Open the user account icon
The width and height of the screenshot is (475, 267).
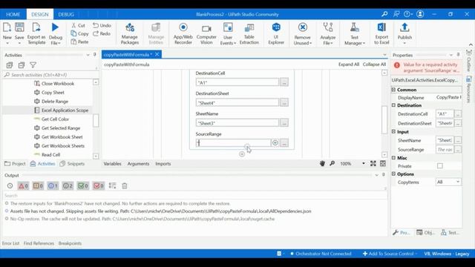tap(420, 14)
